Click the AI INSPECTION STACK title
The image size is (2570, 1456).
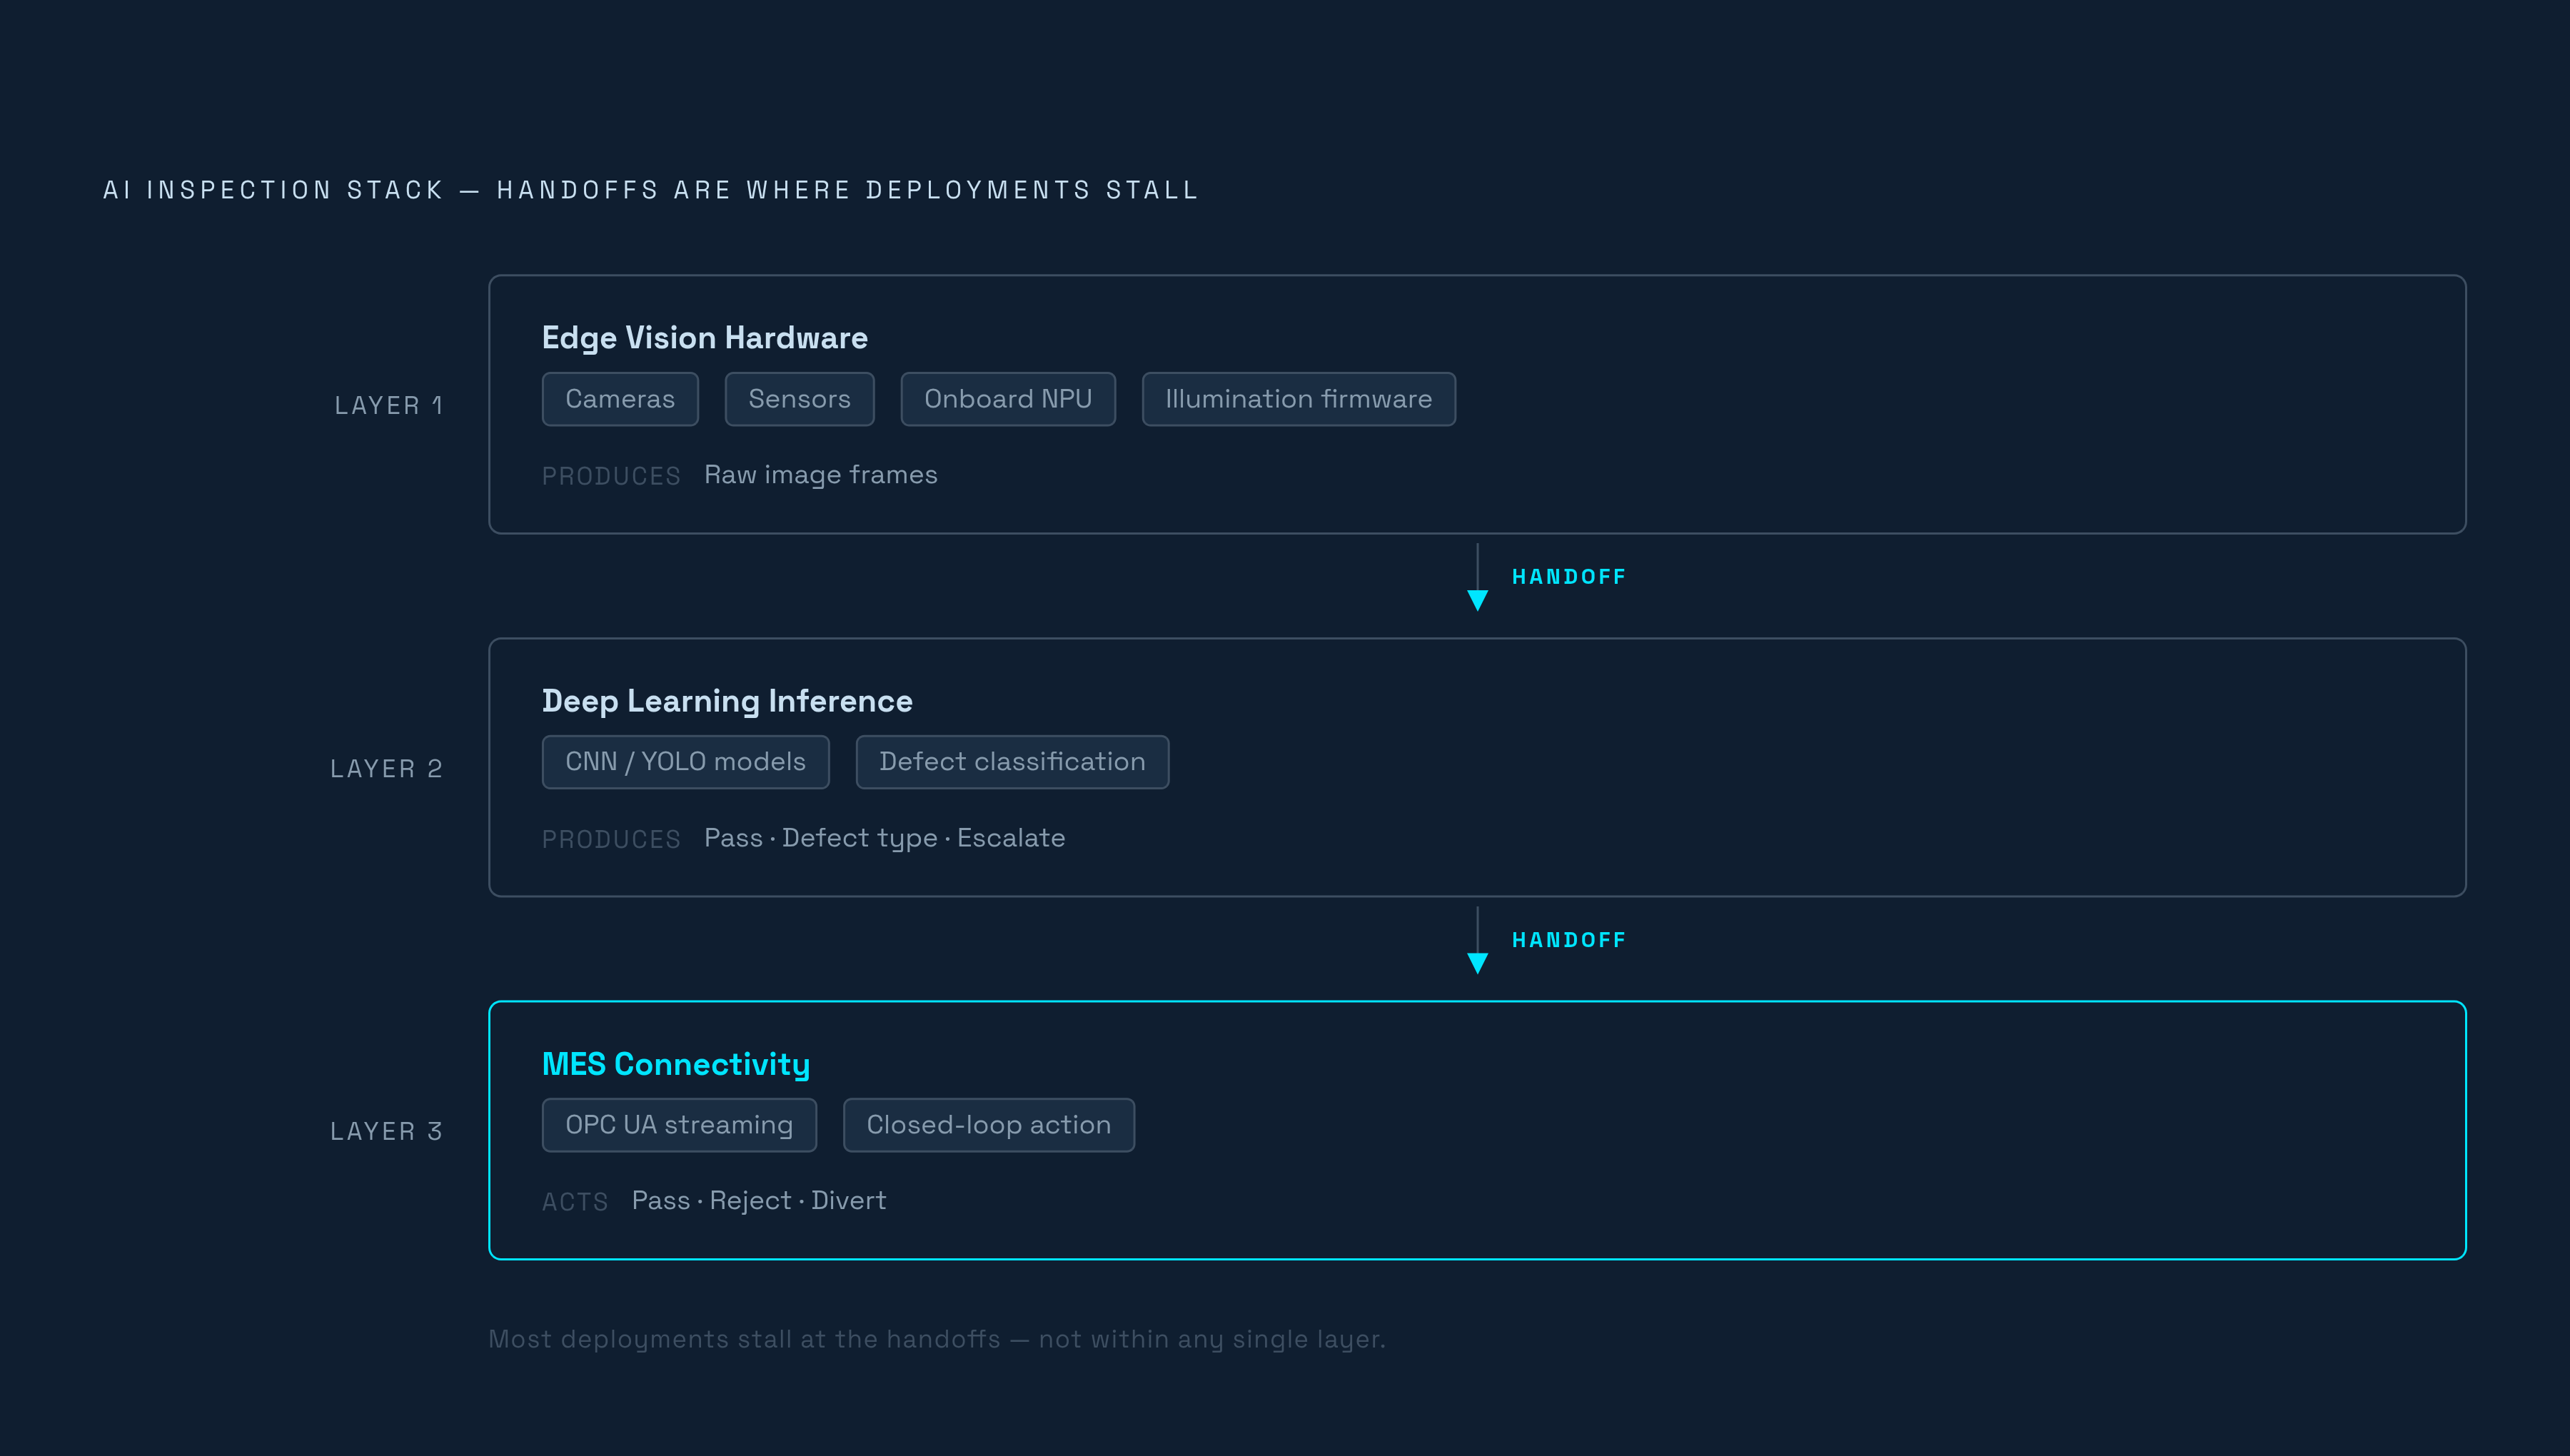[x=650, y=190]
